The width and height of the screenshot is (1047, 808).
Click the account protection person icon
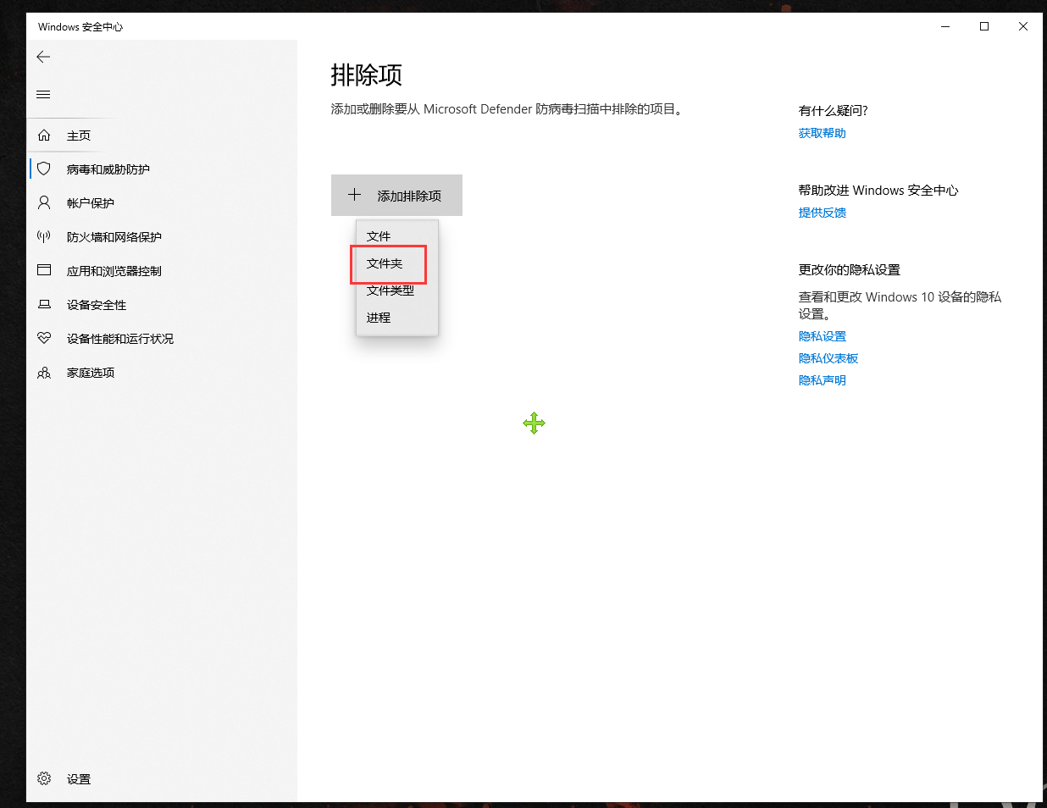[x=44, y=203]
